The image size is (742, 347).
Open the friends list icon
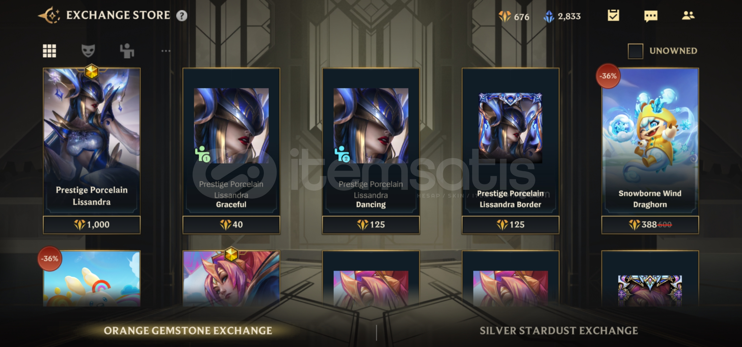[x=688, y=15]
